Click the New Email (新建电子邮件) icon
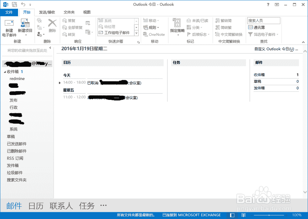308x219 pixels. [x=9, y=23]
